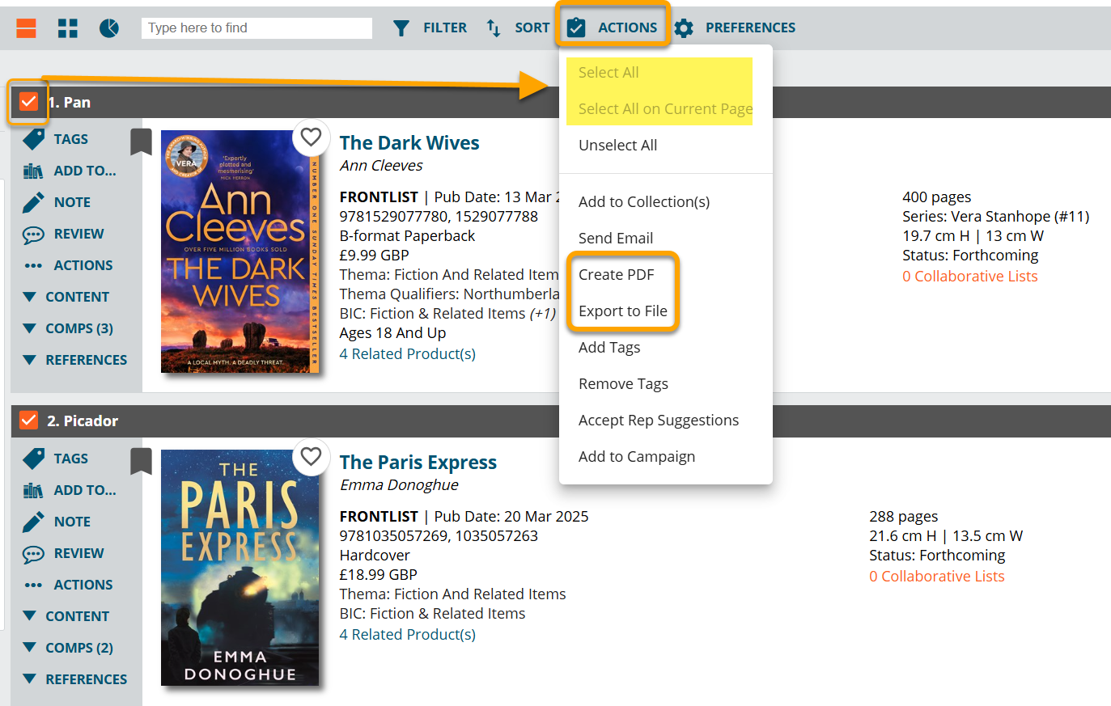Click the Note pencil icon for The Dark Wives

[x=33, y=202]
